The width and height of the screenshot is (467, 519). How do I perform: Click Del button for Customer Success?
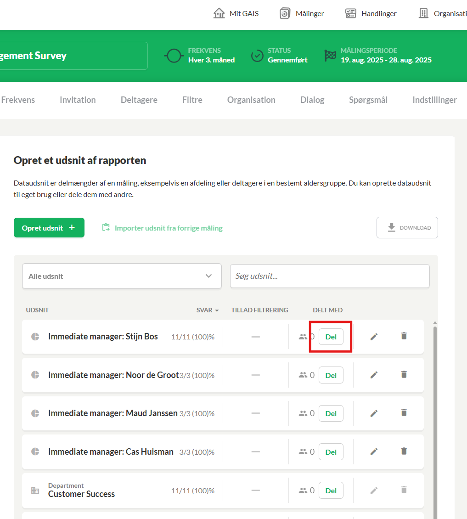tap(331, 491)
